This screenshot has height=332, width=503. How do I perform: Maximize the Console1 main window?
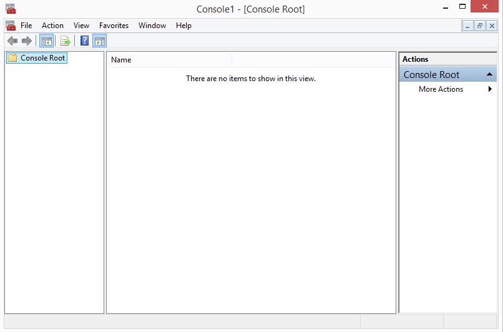coord(462,6)
